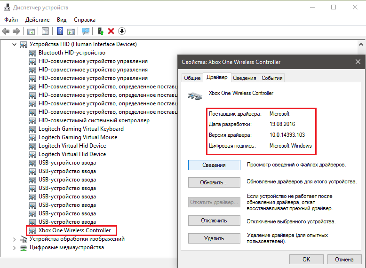Click Xbox One Wireless Controller dialog heading
The height and width of the screenshot is (268, 366).
[241, 93]
